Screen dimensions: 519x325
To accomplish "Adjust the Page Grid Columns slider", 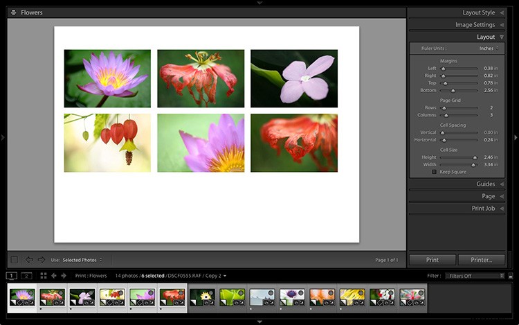I will (446, 115).
